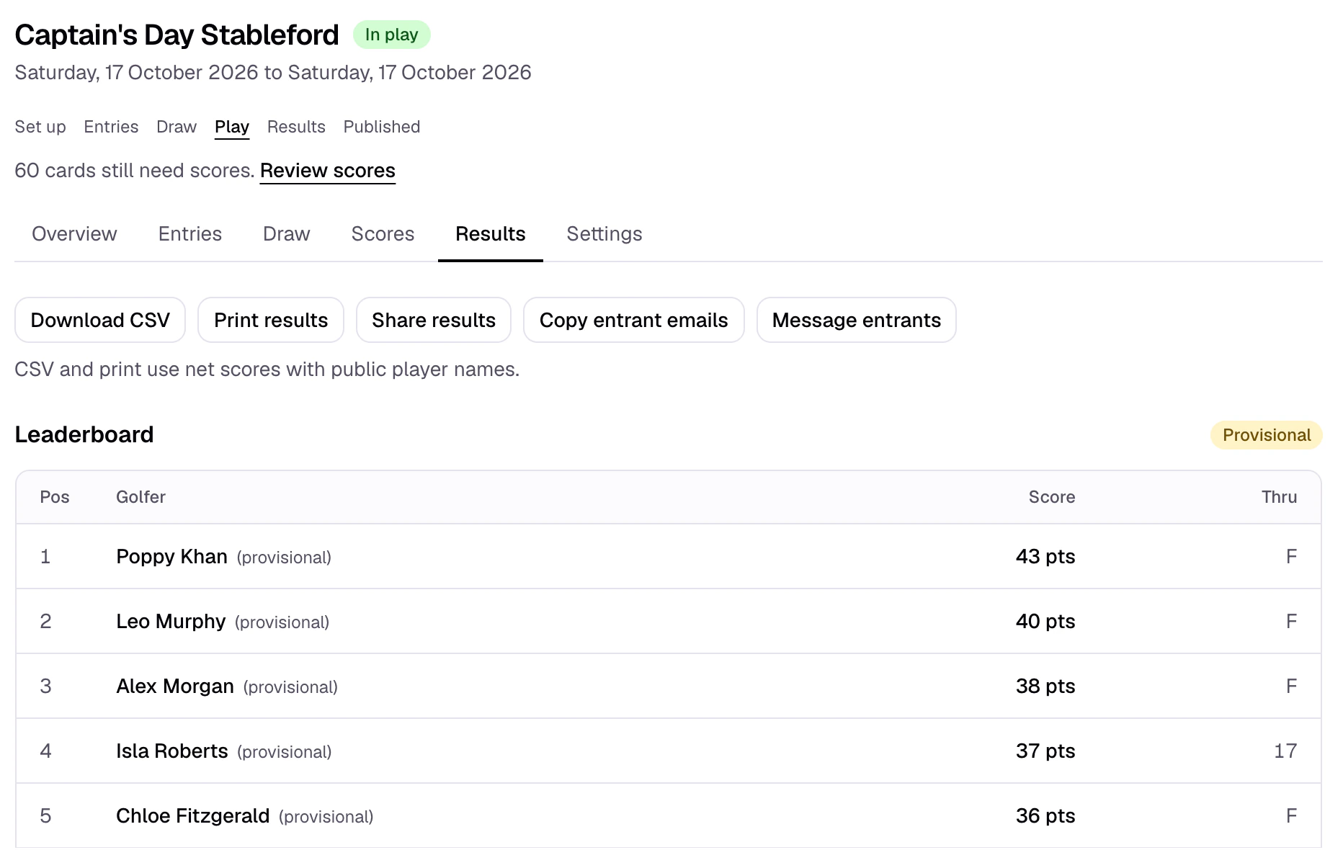The image size is (1343, 850).
Task: Open the Settings tab
Action: tap(604, 234)
